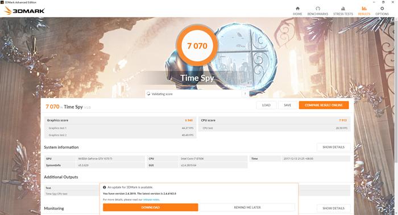
Task: Click the Monitoring heading
Action: click(54, 208)
